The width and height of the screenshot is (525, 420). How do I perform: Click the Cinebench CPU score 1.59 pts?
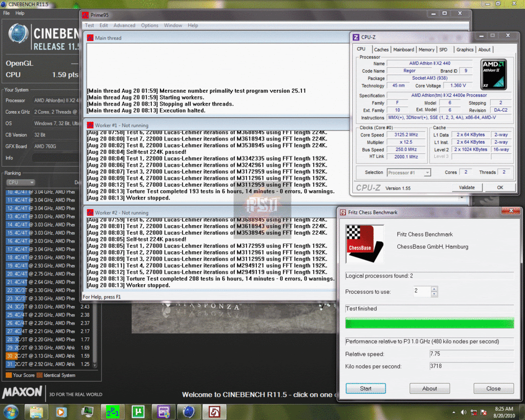tap(65, 75)
